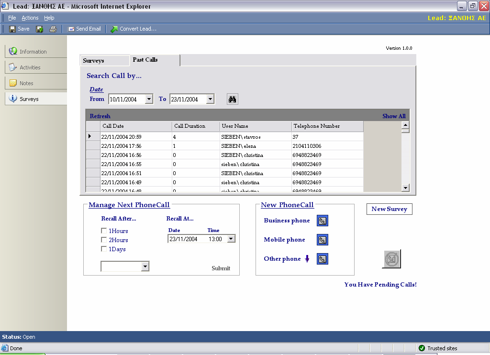Open the Activities sidebar section
Viewport: 490px width, 355px height.
click(x=36, y=67)
